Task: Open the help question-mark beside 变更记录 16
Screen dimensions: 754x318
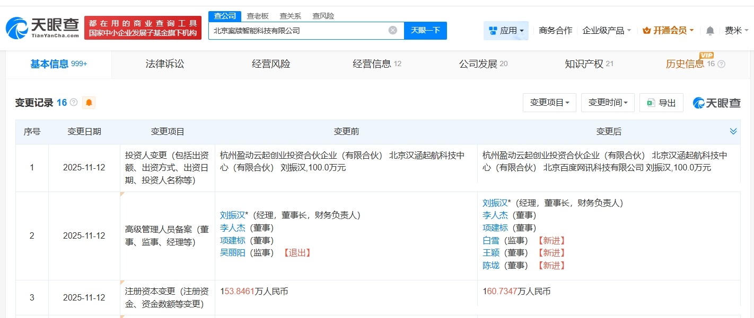Action: click(74, 103)
